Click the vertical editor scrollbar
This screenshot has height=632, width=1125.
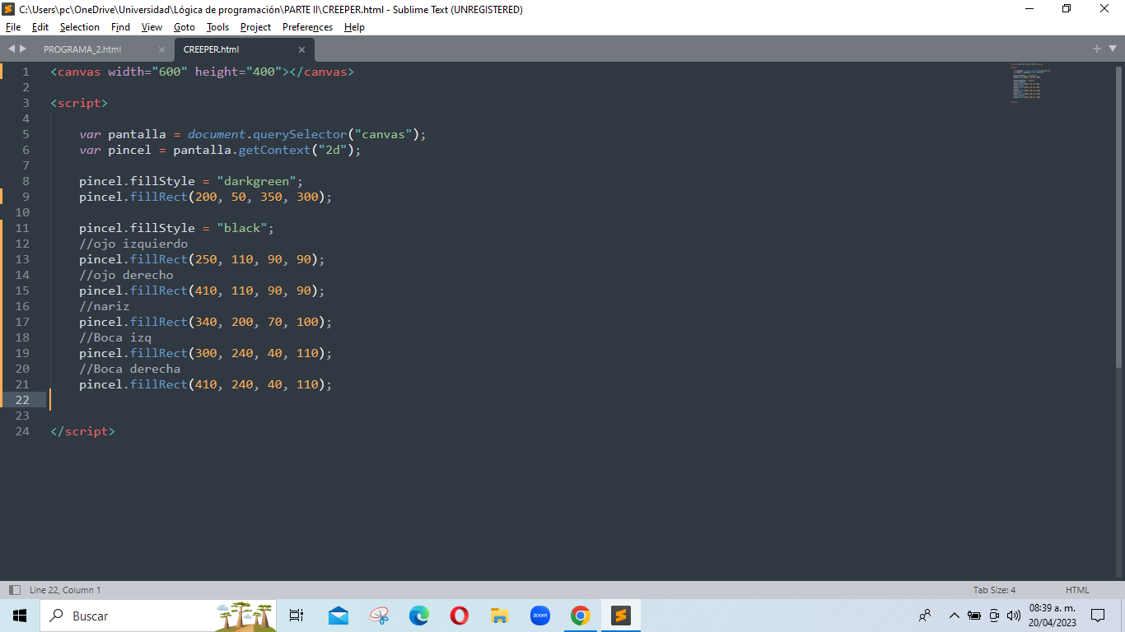click(1118, 216)
